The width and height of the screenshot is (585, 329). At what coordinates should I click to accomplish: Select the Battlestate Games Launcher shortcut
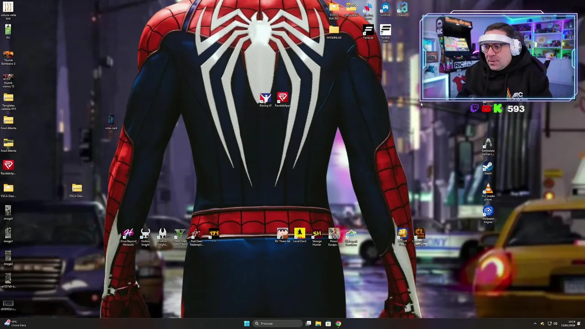(x=488, y=147)
